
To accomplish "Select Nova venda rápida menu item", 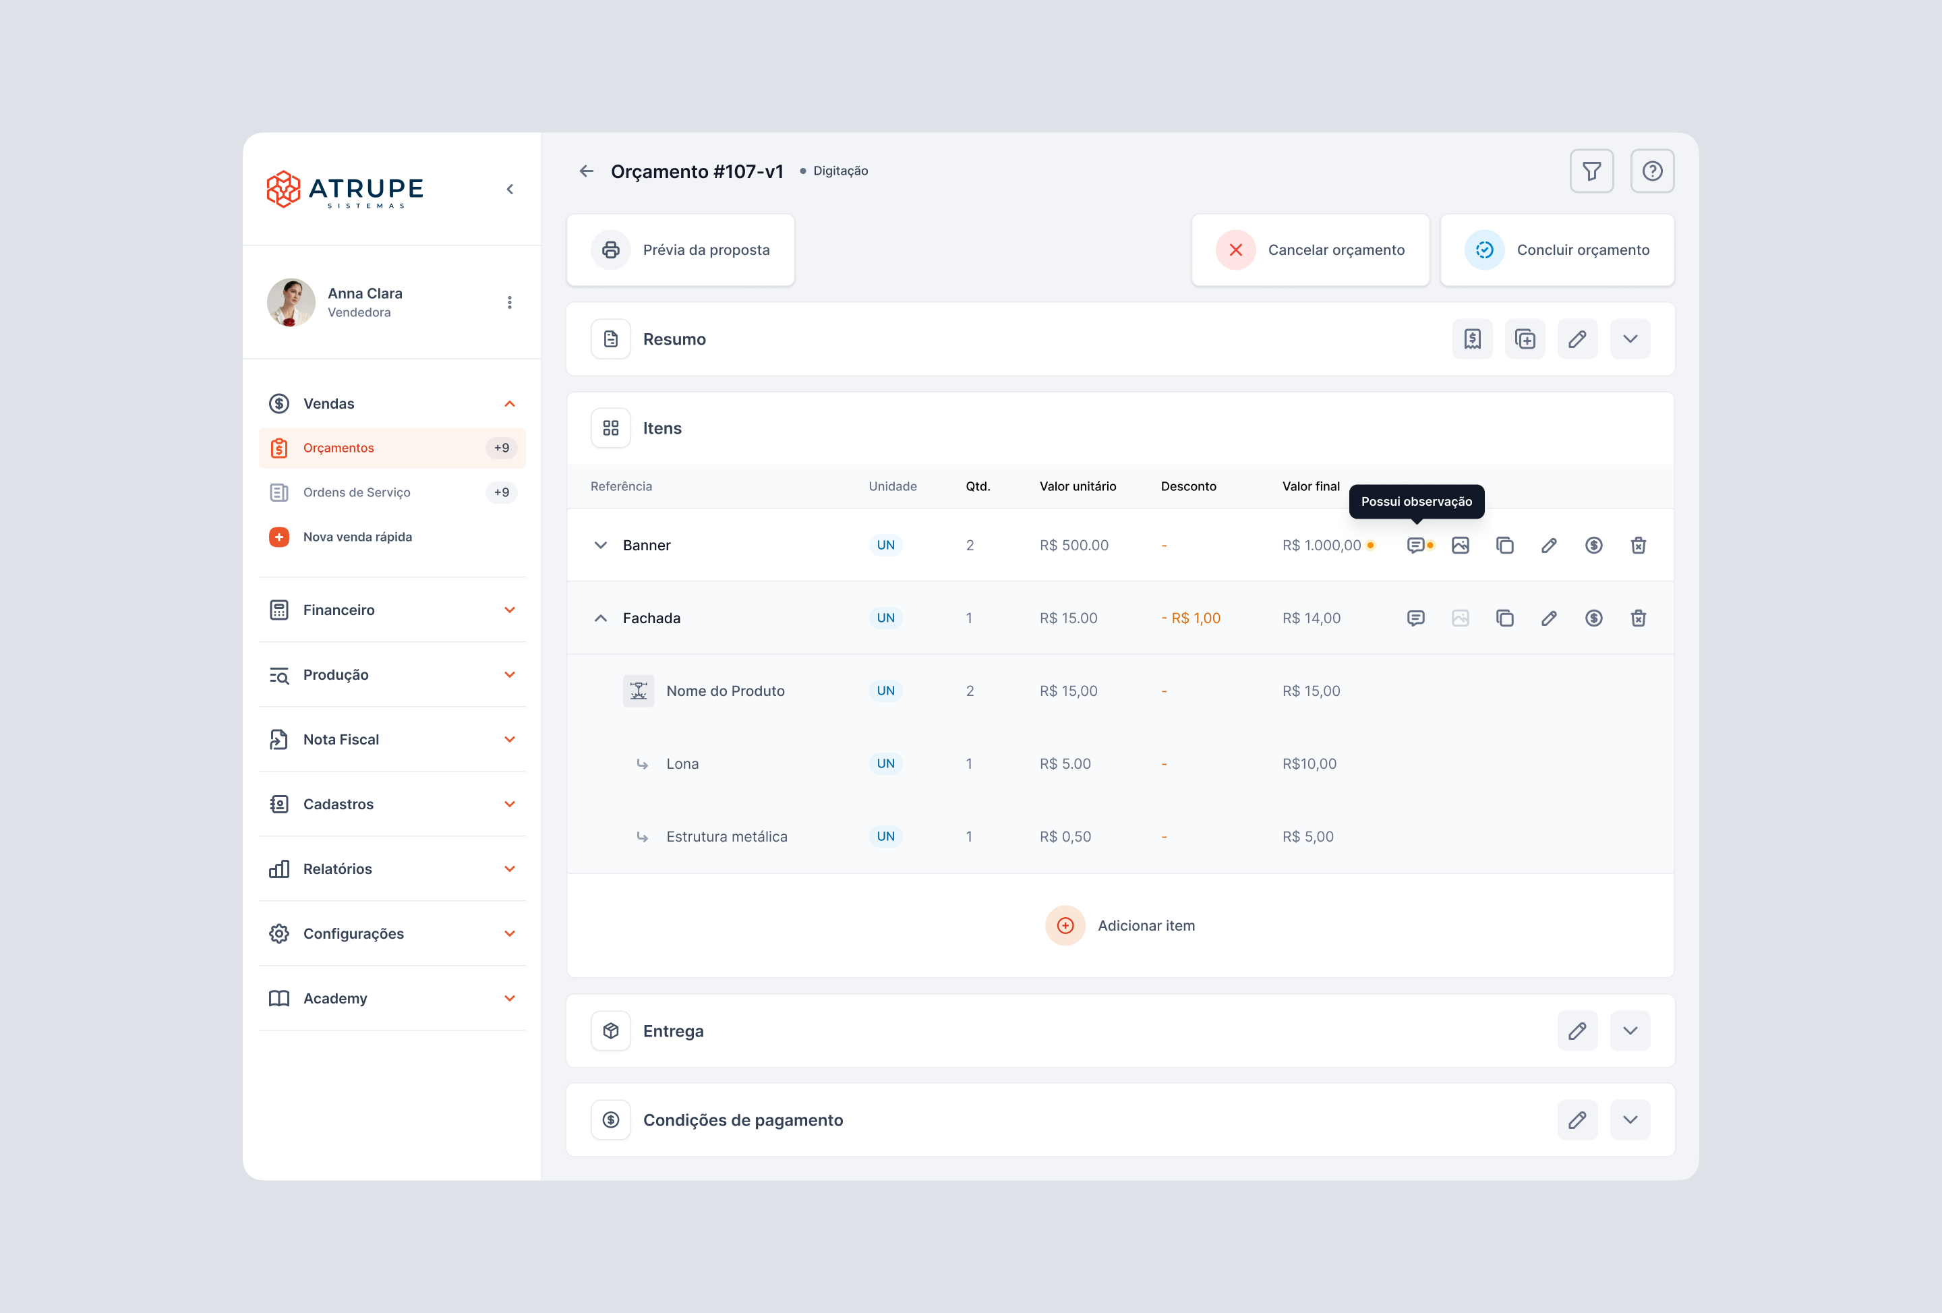I will click(x=357, y=537).
